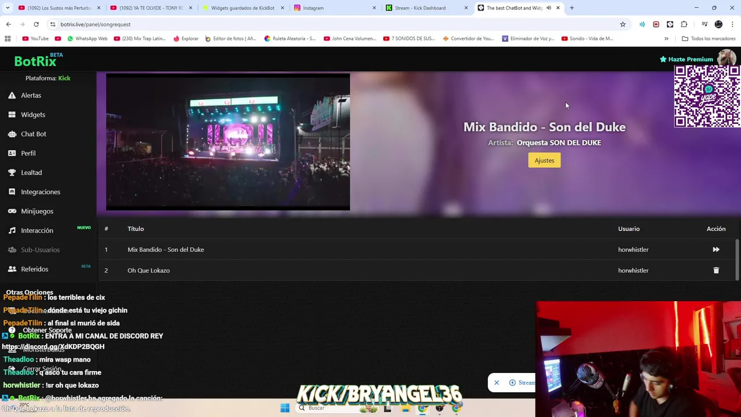This screenshot has height=417, width=741.
Task: Click the Título column header
Action: 135,229
